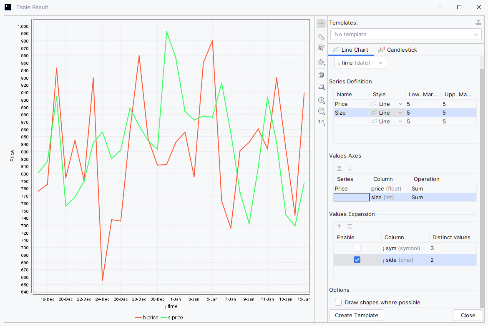This screenshot has width=488, height=326.
Task: Select the Line Chart tab
Action: coord(350,50)
